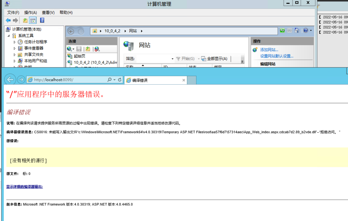
Task: Click the create connection globe icon in Connections panel
Action: click(x=69, y=49)
